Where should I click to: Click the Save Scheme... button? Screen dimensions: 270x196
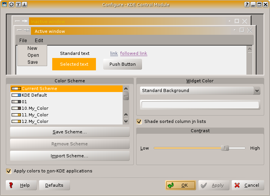pyautogui.click(x=70, y=132)
